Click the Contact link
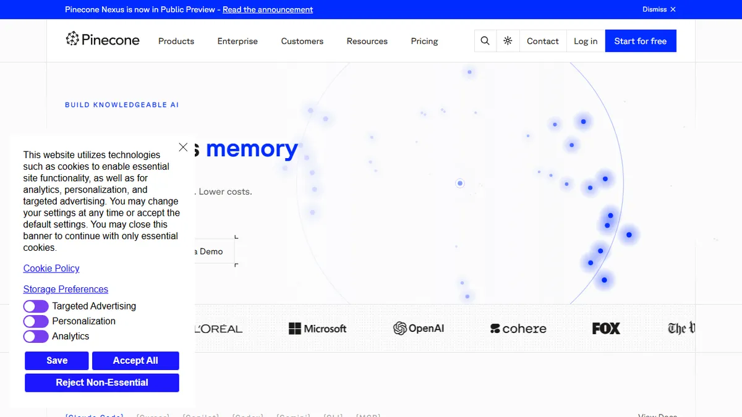The height and width of the screenshot is (417, 742). click(543, 41)
